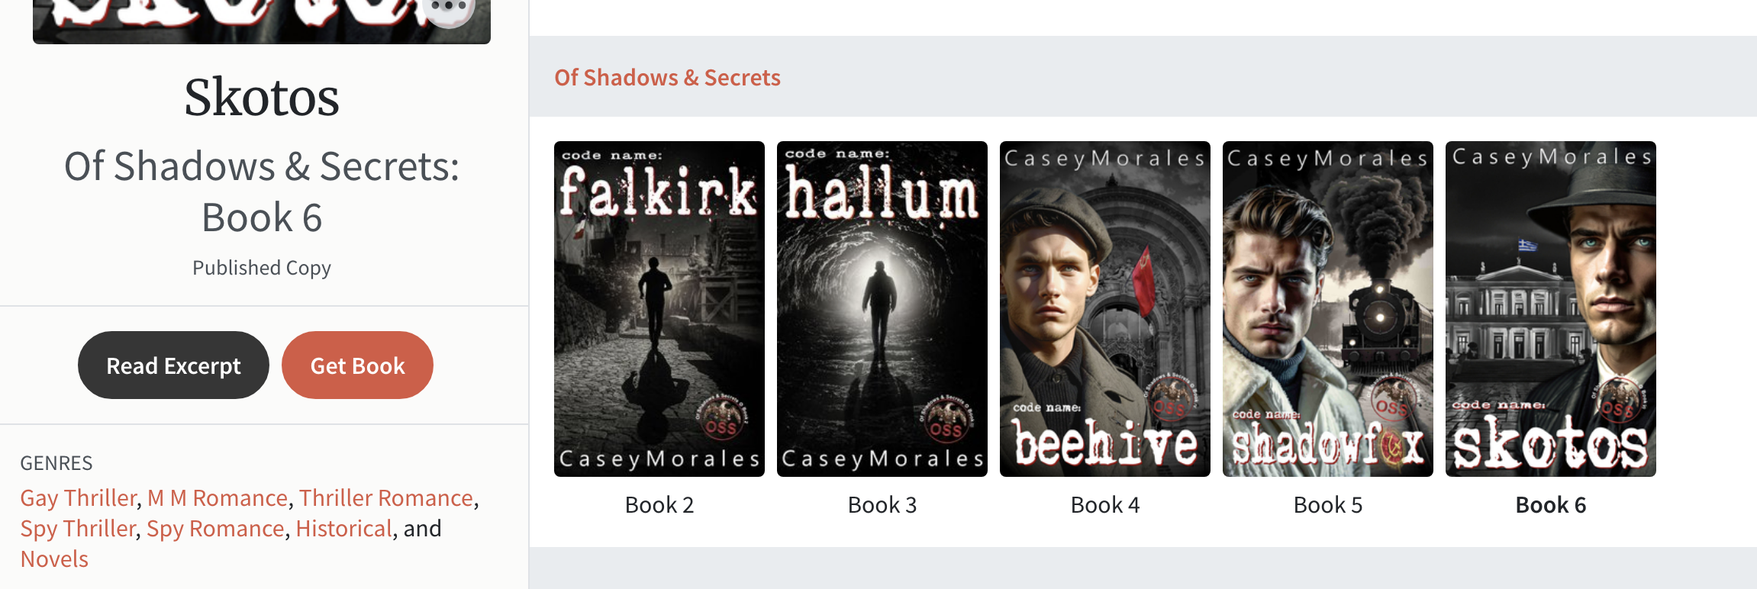Click the three-dots icon on Skotos cover

449,8
